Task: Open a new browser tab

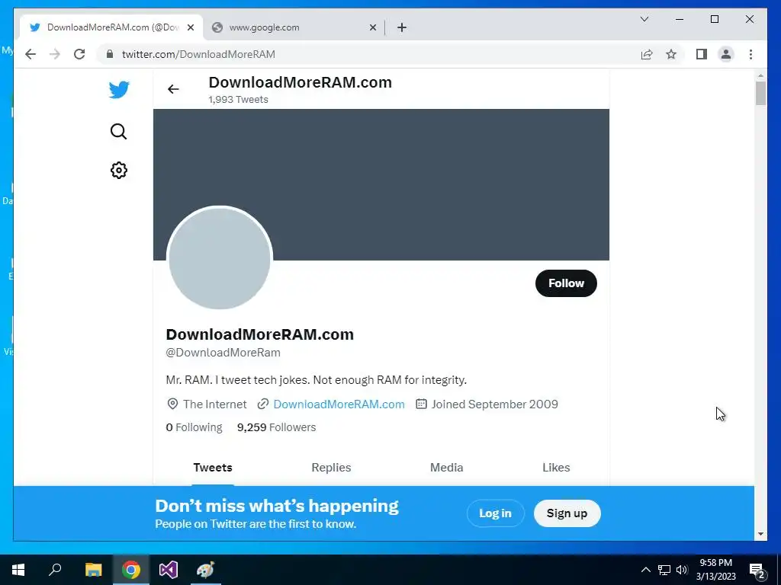Action: point(402,27)
